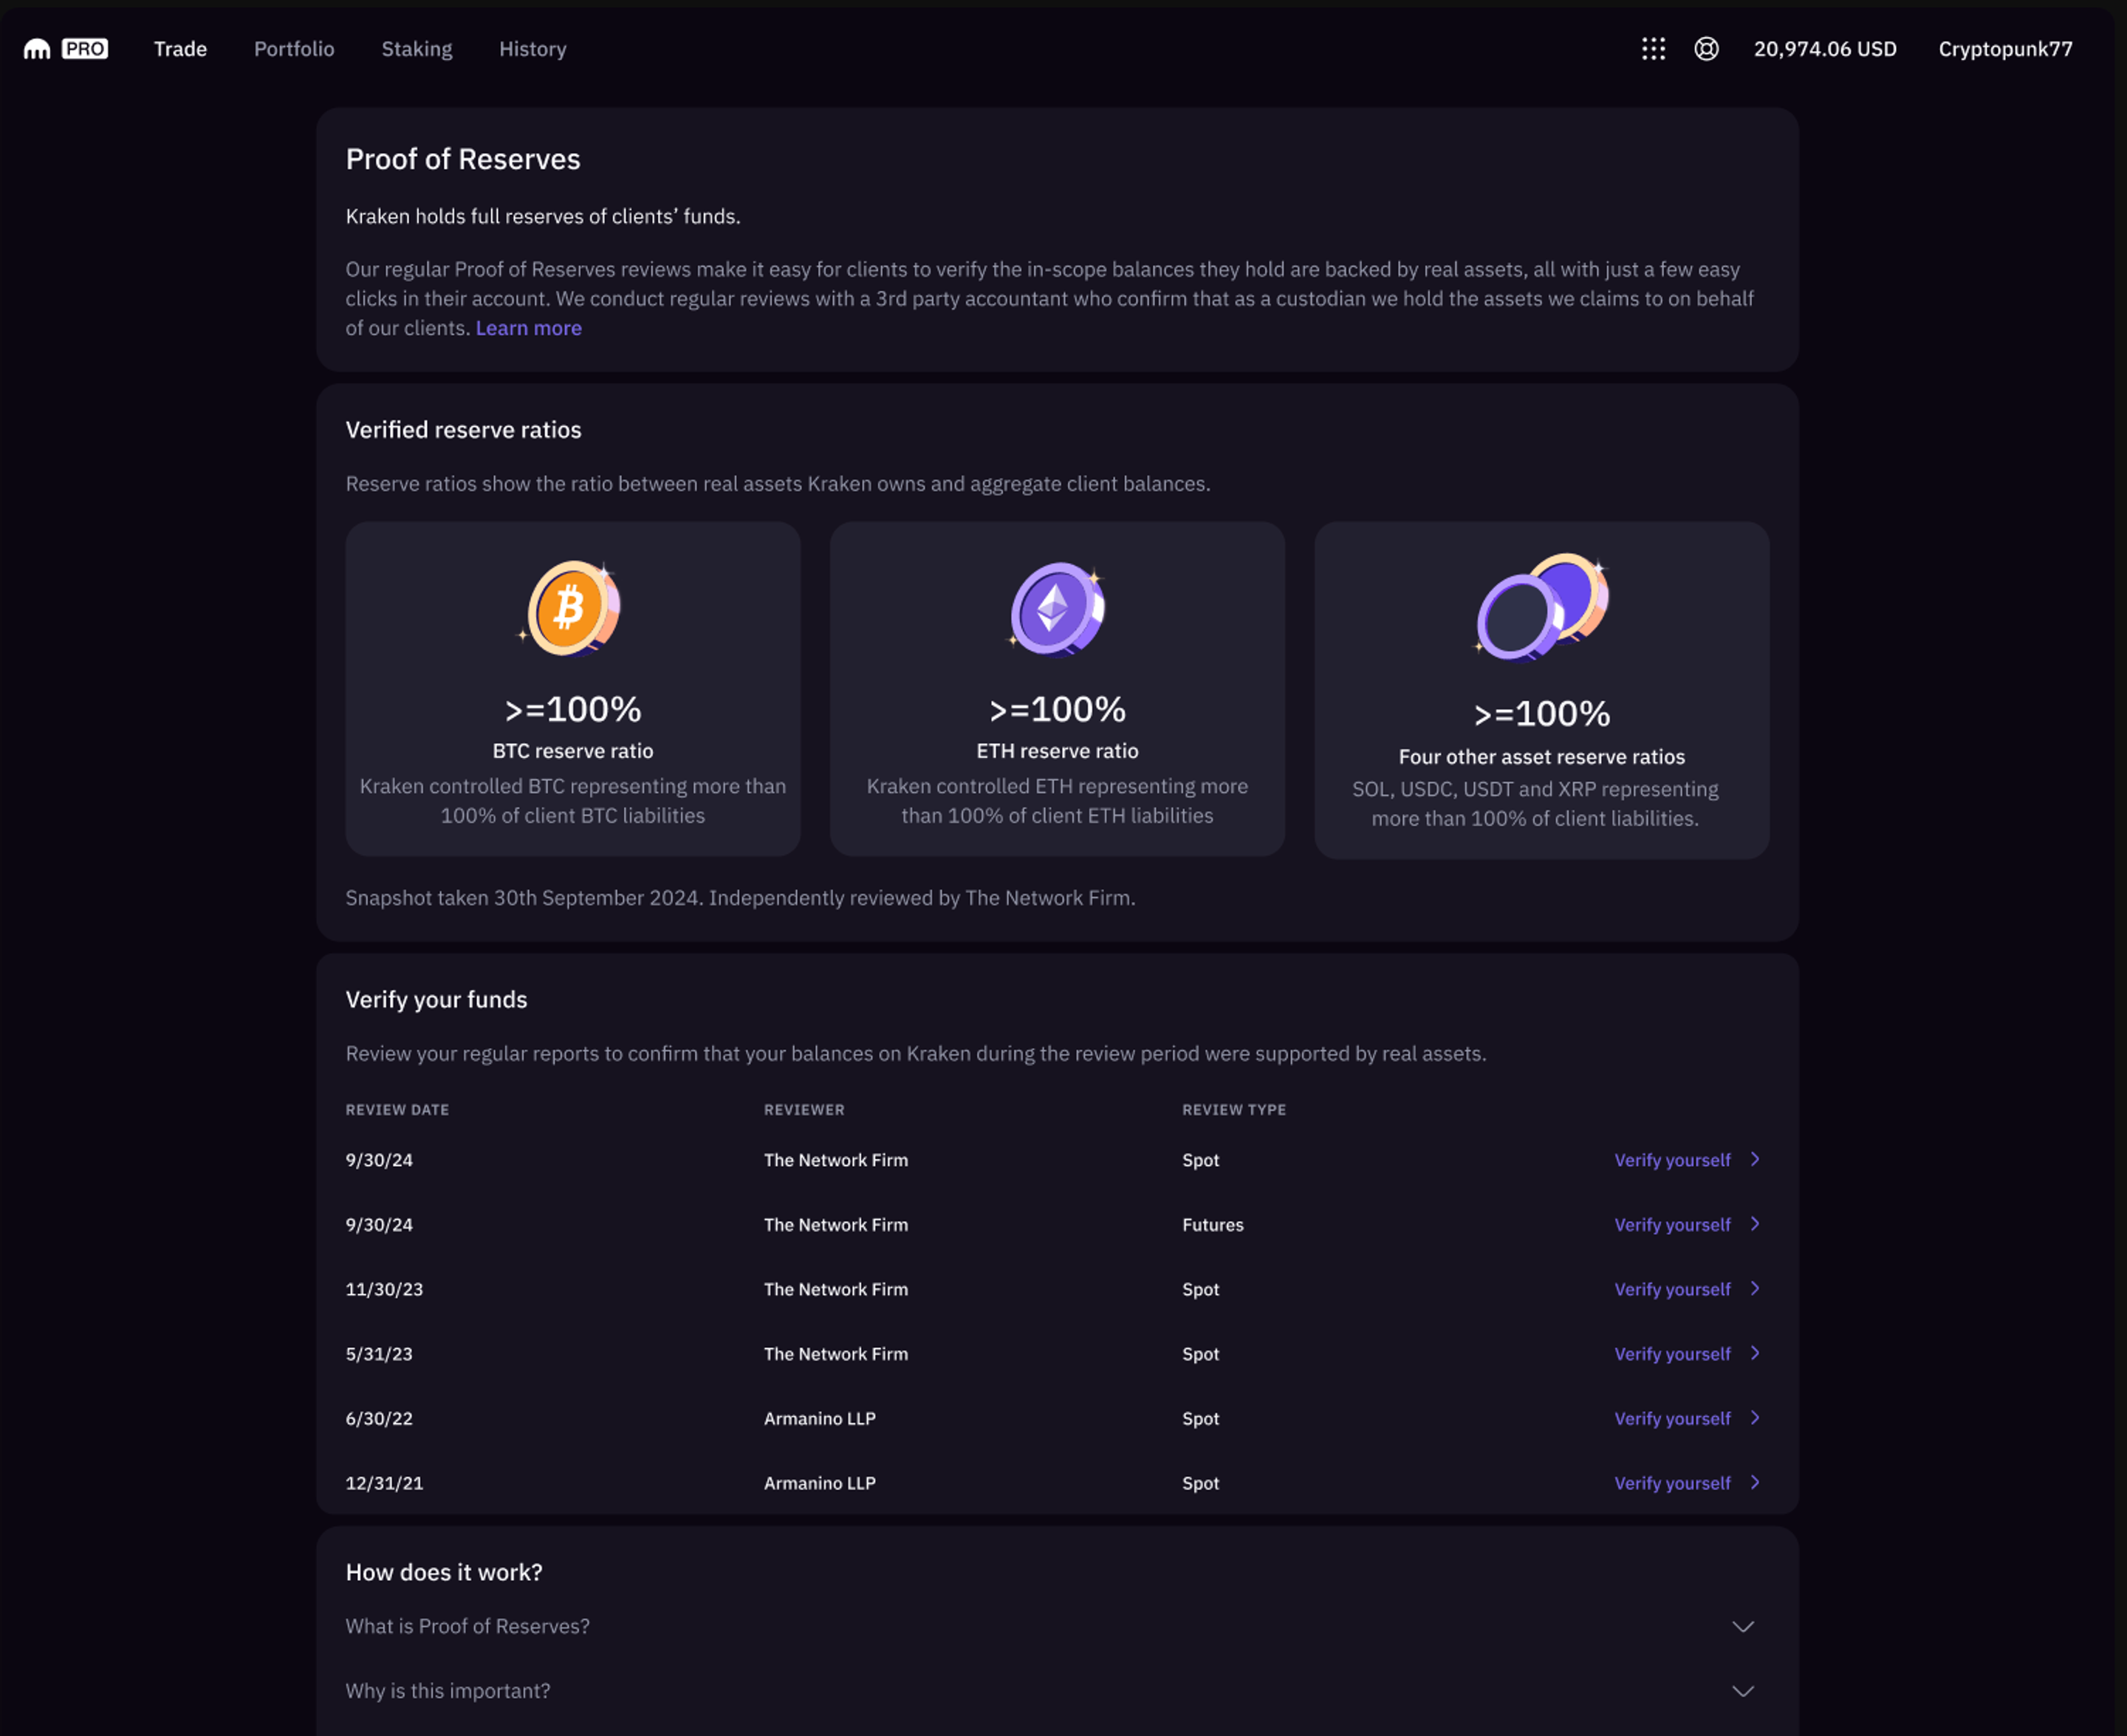This screenshot has height=1736, width=2127.
Task: Select the Bitcoin coin icon
Action: click(x=572, y=607)
